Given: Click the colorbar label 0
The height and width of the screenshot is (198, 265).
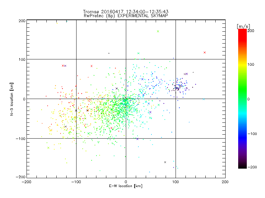Looking at the screenshot, I should point(248,99).
